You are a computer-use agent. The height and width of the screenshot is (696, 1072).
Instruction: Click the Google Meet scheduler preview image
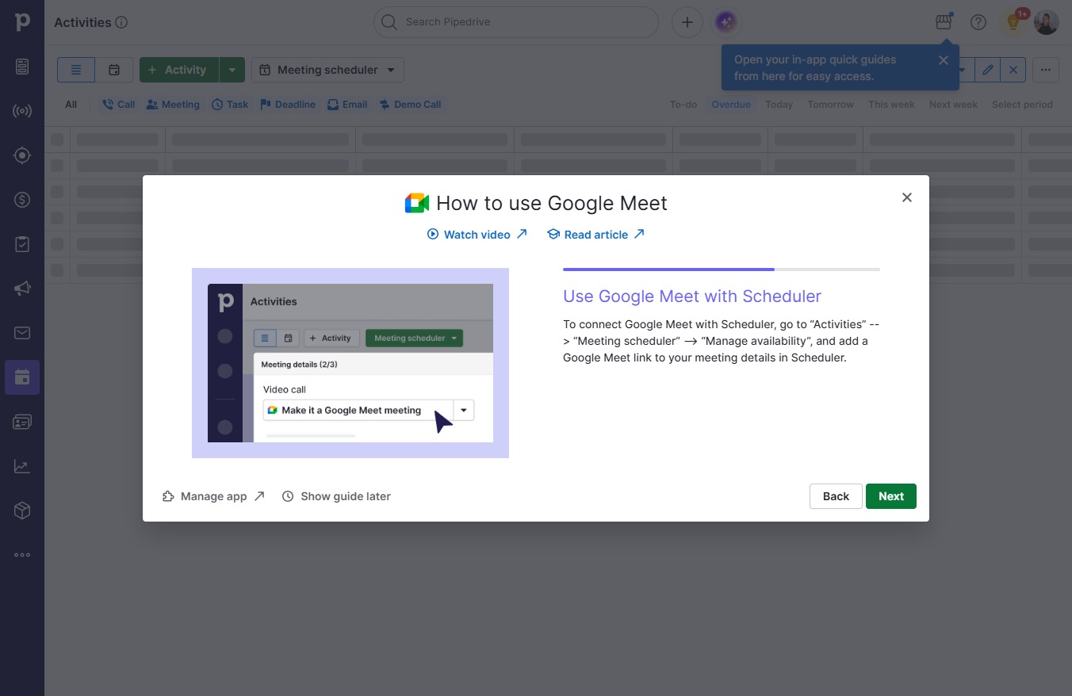click(x=350, y=363)
